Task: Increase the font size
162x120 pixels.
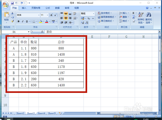Action: click(x=51, y=15)
